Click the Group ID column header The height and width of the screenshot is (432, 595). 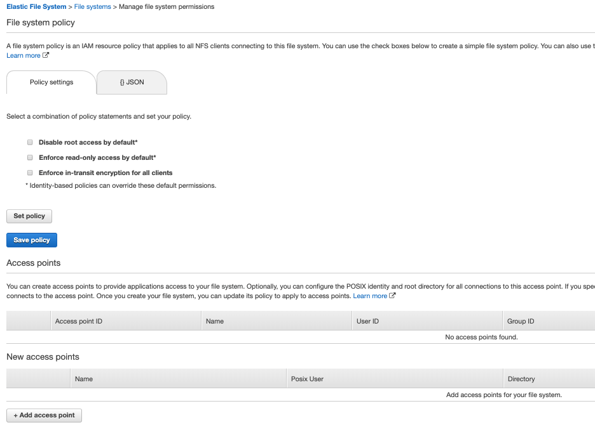(521, 322)
